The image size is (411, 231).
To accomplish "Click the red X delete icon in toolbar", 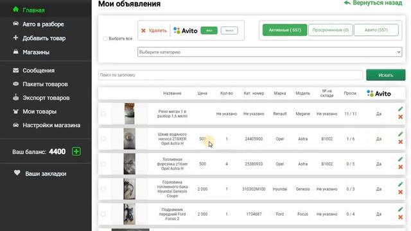I will [143, 31].
